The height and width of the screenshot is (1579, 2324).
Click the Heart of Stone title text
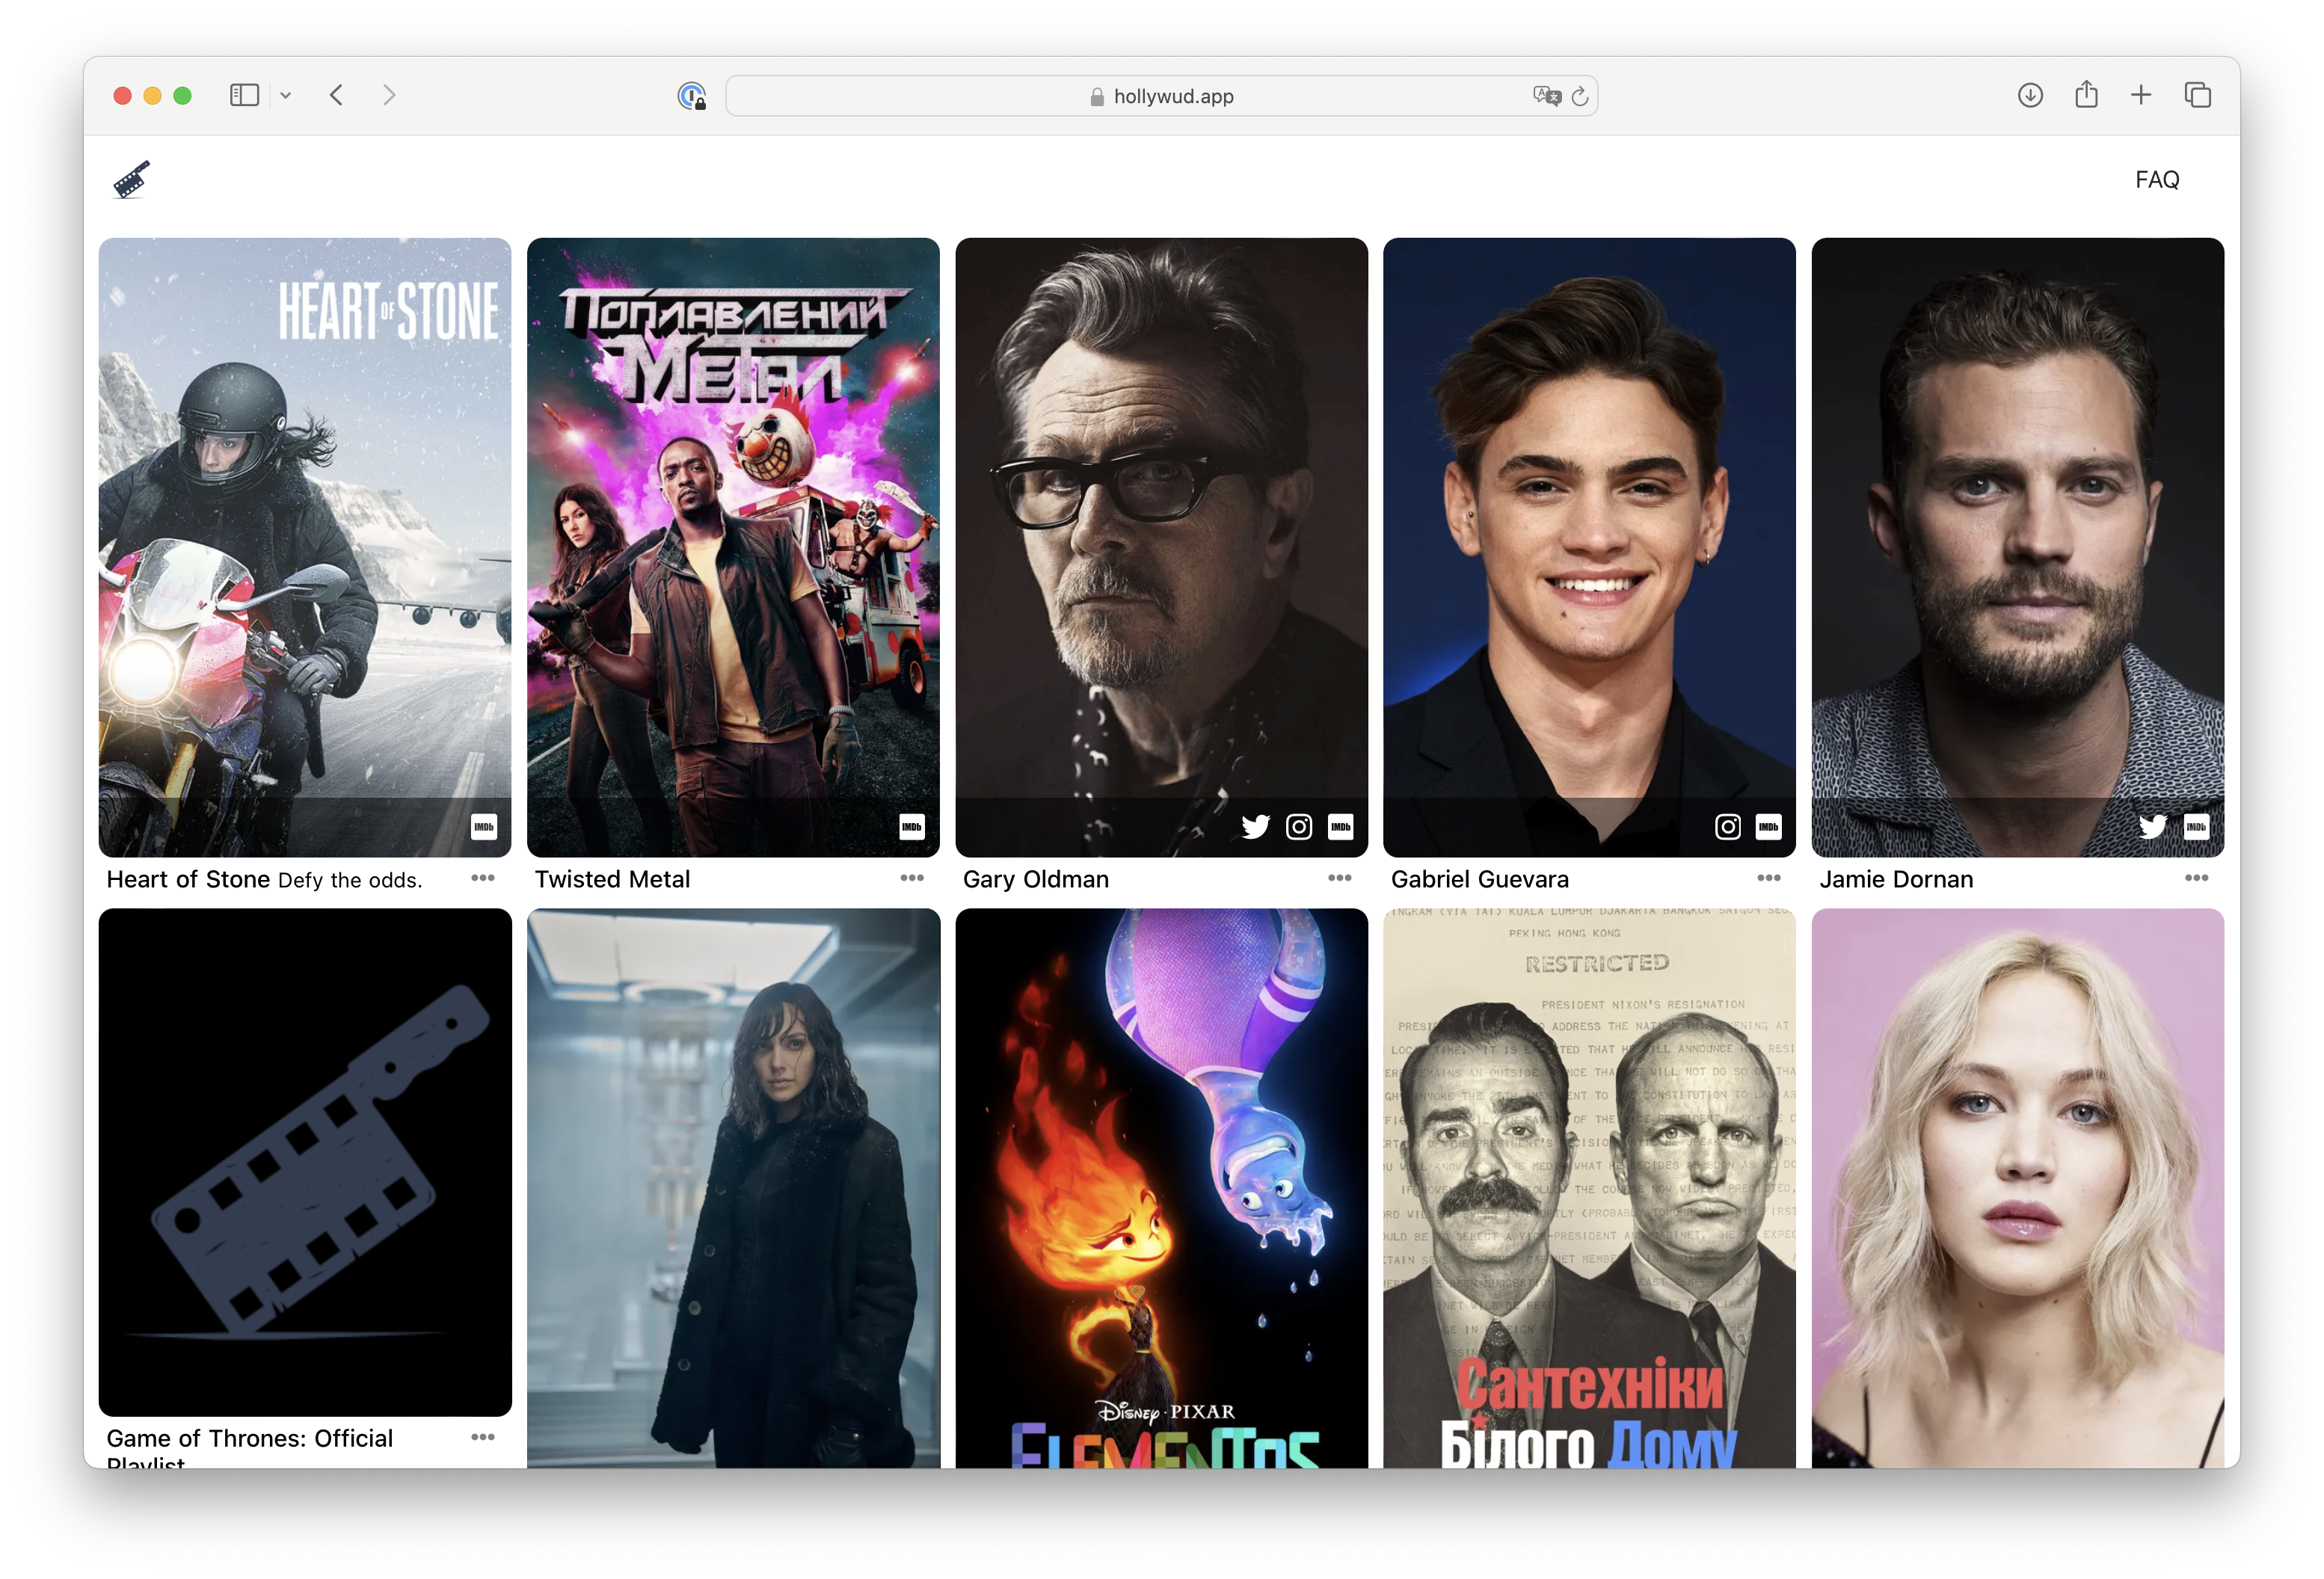[x=188, y=879]
